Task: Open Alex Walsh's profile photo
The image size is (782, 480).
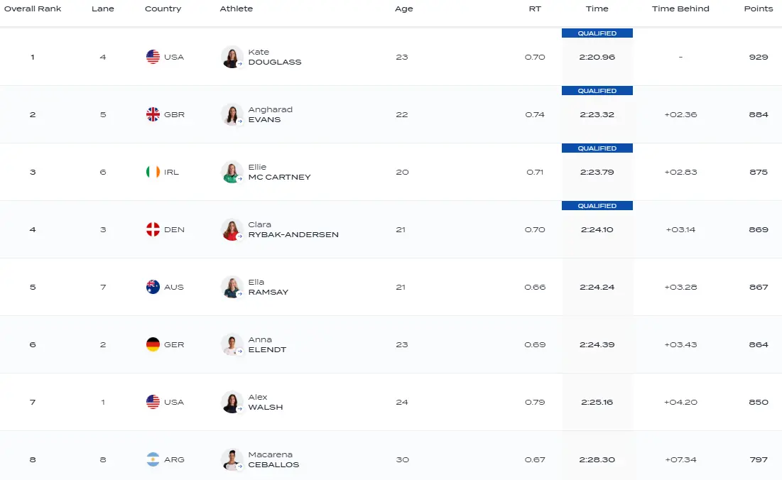Action: pyautogui.click(x=232, y=402)
